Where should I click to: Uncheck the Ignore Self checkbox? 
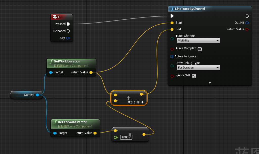pyautogui.click(x=194, y=76)
